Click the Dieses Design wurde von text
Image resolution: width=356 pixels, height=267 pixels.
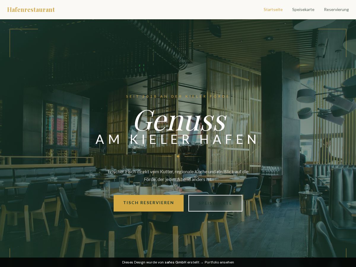(x=143, y=262)
